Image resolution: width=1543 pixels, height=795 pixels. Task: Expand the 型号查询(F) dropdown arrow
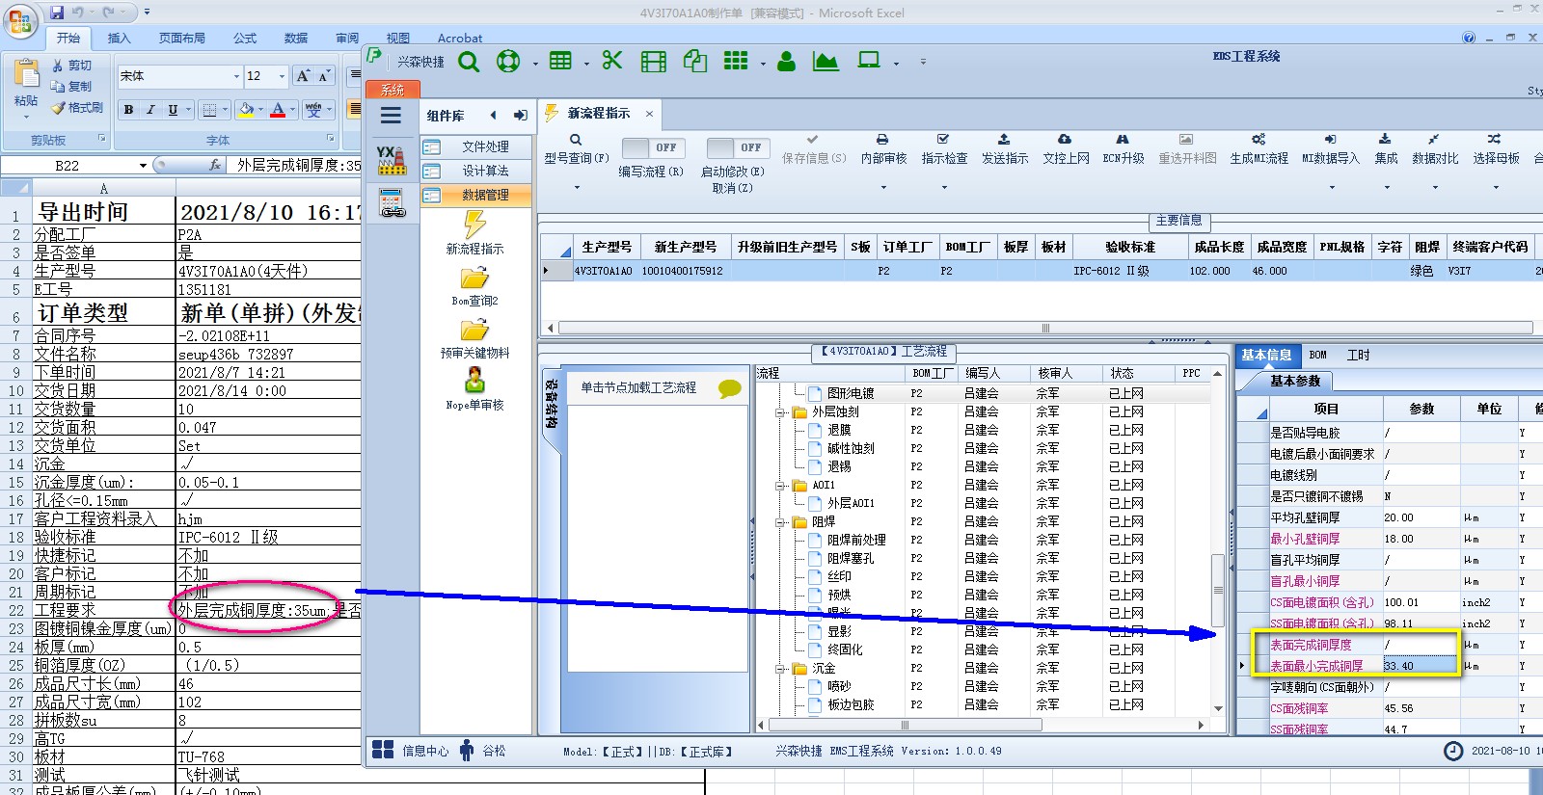(x=577, y=187)
